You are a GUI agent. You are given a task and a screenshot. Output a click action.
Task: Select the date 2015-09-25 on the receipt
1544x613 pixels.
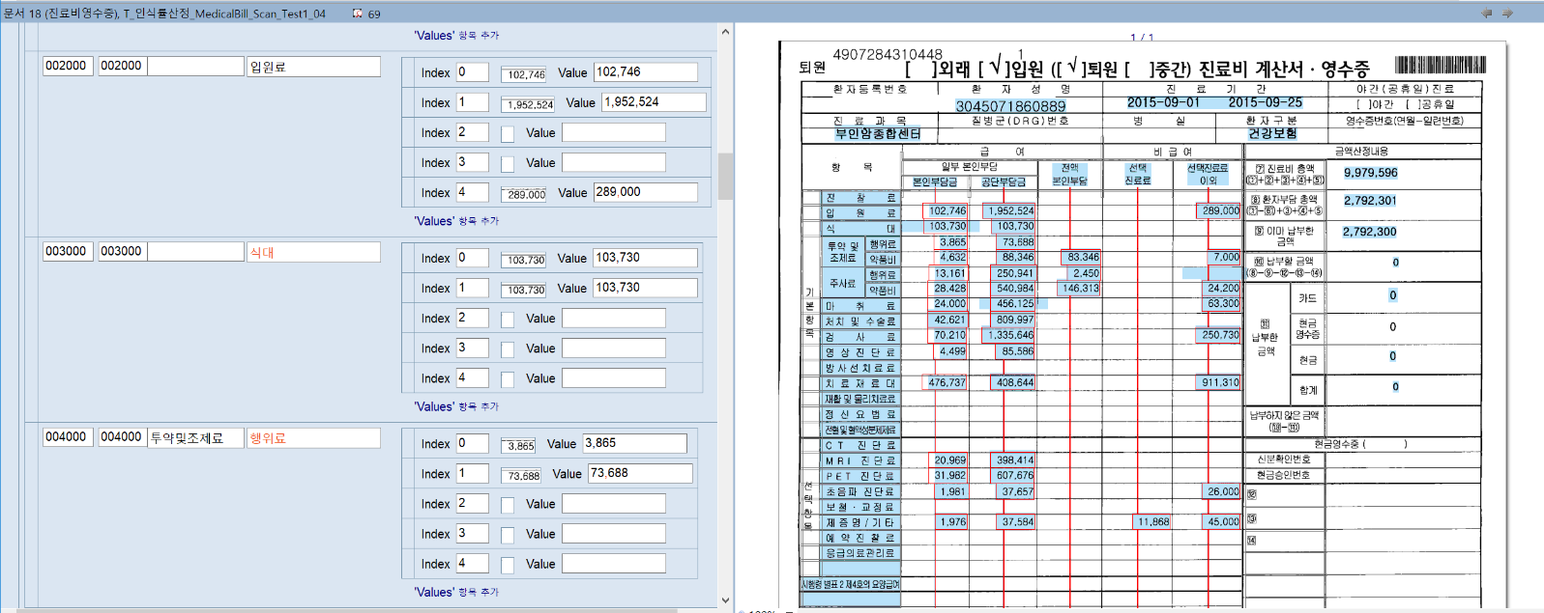click(x=1265, y=102)
